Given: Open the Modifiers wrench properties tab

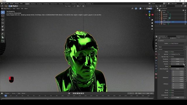Looking at the screenshot, I should click(156, 60).
